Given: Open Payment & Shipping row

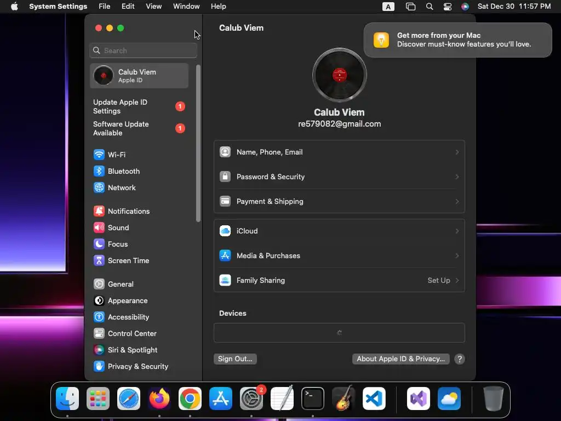Looking at the screenshot, I should click(339, 202).
